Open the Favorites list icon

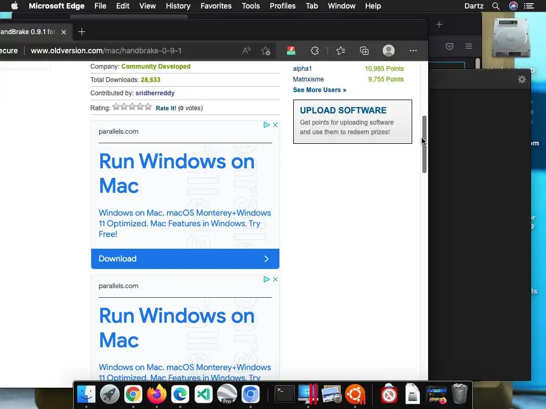[341, 51]
